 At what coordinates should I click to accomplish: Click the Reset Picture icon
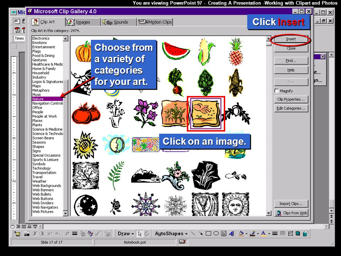108,234
